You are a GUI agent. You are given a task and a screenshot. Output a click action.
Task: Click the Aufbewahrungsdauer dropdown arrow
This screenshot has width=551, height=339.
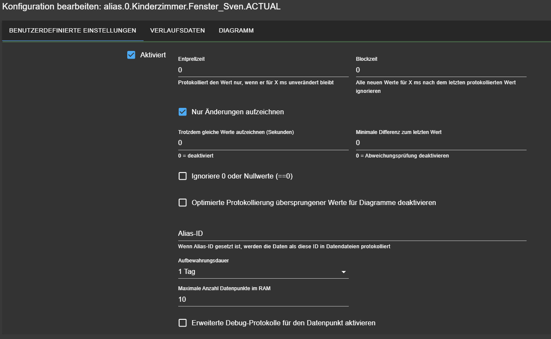[343, 272]
